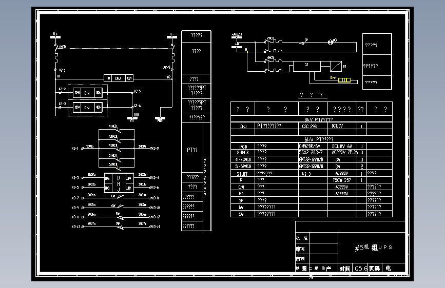The height and width of the screenshot is (288, 445).
Task: Click the 1L- busbar terminal
Action: pos(172,37)
